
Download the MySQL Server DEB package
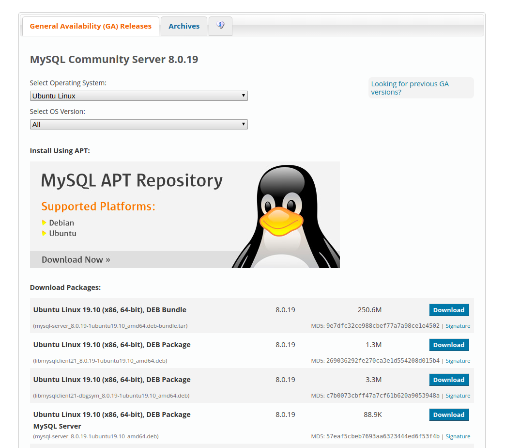(x=449, y=414)
